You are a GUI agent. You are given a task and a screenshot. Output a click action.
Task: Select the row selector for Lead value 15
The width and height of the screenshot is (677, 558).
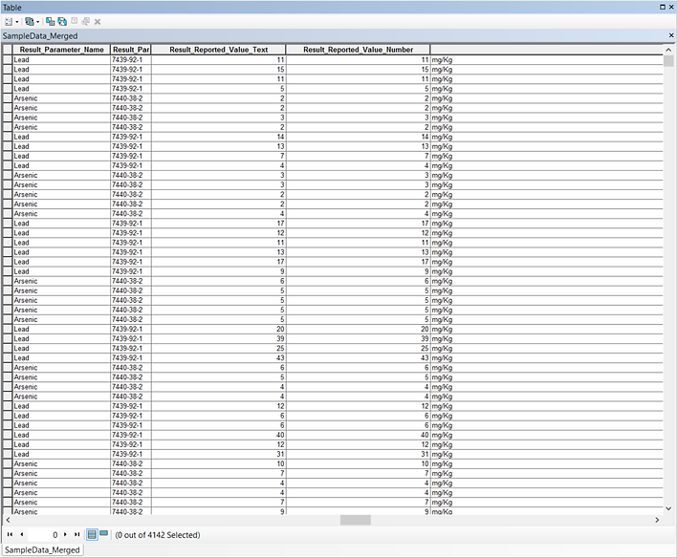8,70
